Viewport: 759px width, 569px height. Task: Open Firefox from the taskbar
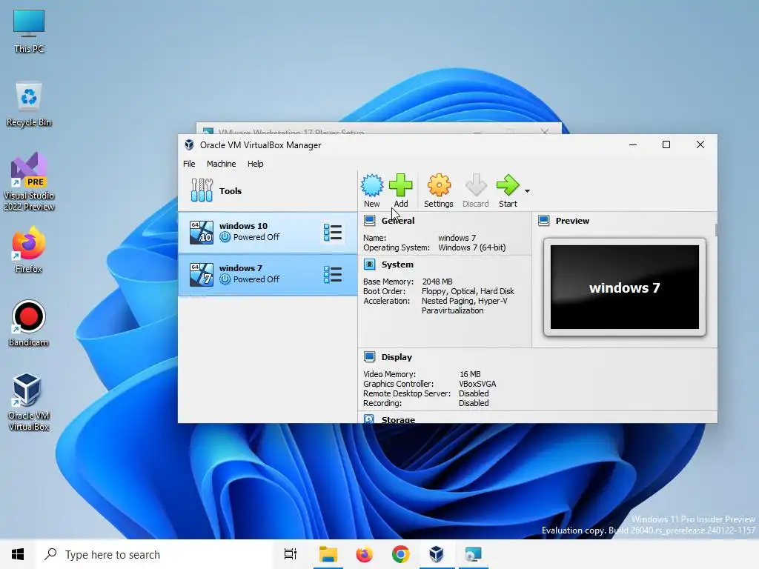tap(364, 554)
